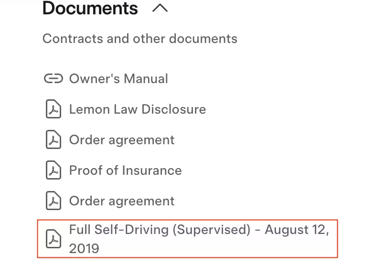Open the Lemon Law Disclosure document
Viewport: 386px width, 276px height.
(138, 109)
